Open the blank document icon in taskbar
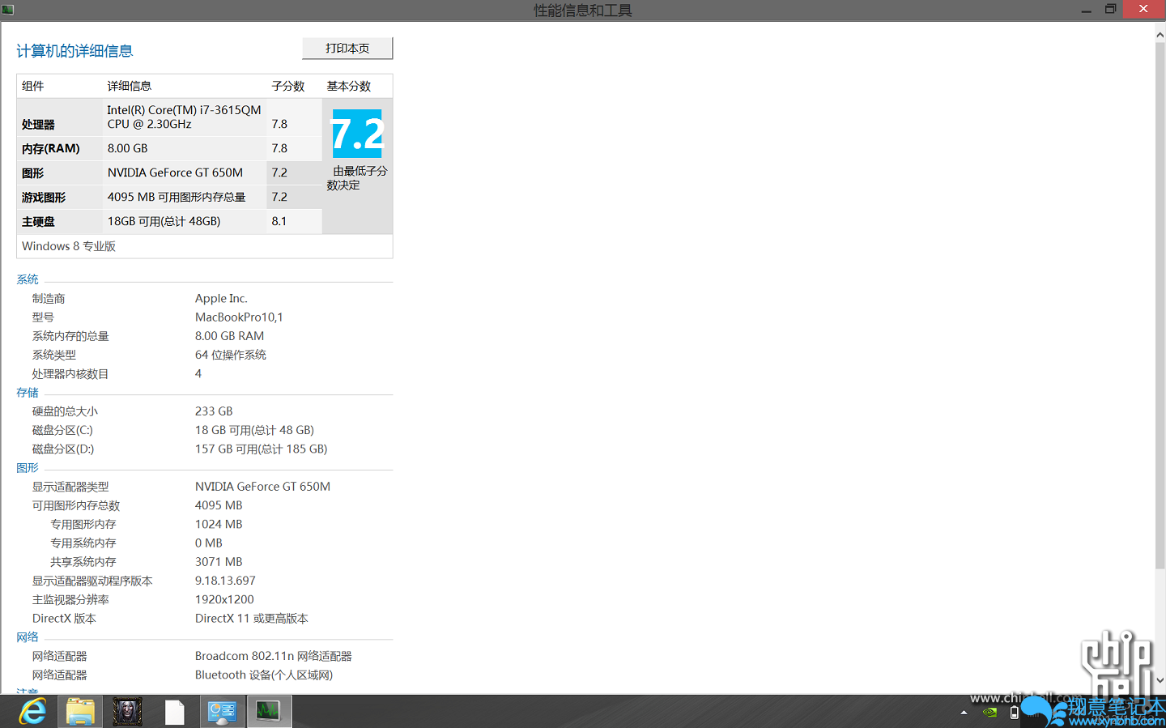Screen dimensions: 1166x728 click(x=175, y=712)
